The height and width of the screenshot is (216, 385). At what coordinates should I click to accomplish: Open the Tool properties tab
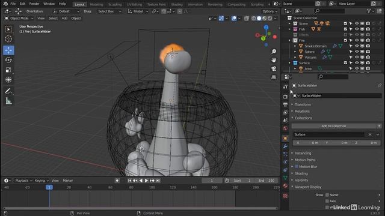click(x=285, y=86)
